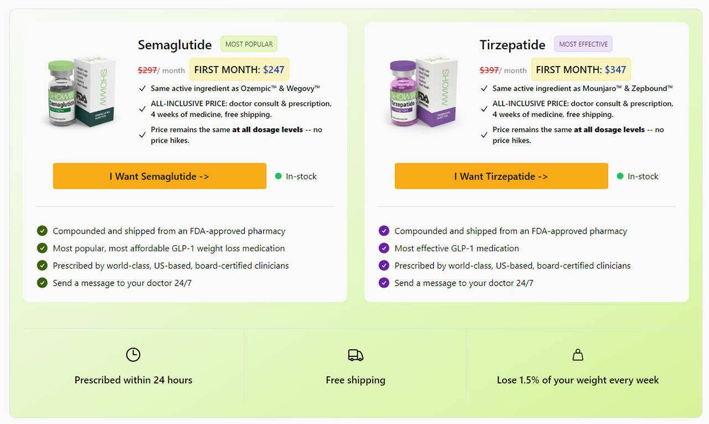Click the crossed-out $297 original price
The width and height of the screenshot is (709, 424).
click(x=147, y=70)
